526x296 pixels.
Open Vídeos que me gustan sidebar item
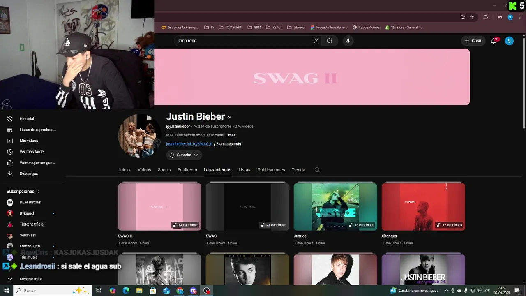click(32, 162)
